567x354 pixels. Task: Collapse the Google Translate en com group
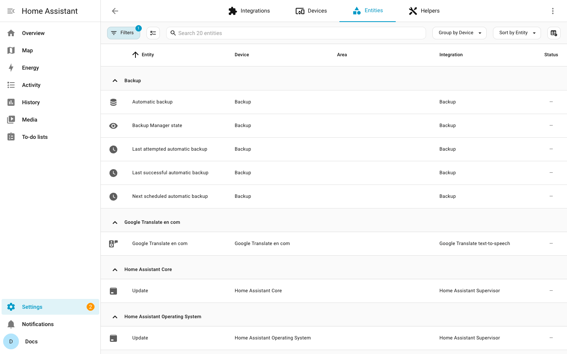(x=115, y=222)
